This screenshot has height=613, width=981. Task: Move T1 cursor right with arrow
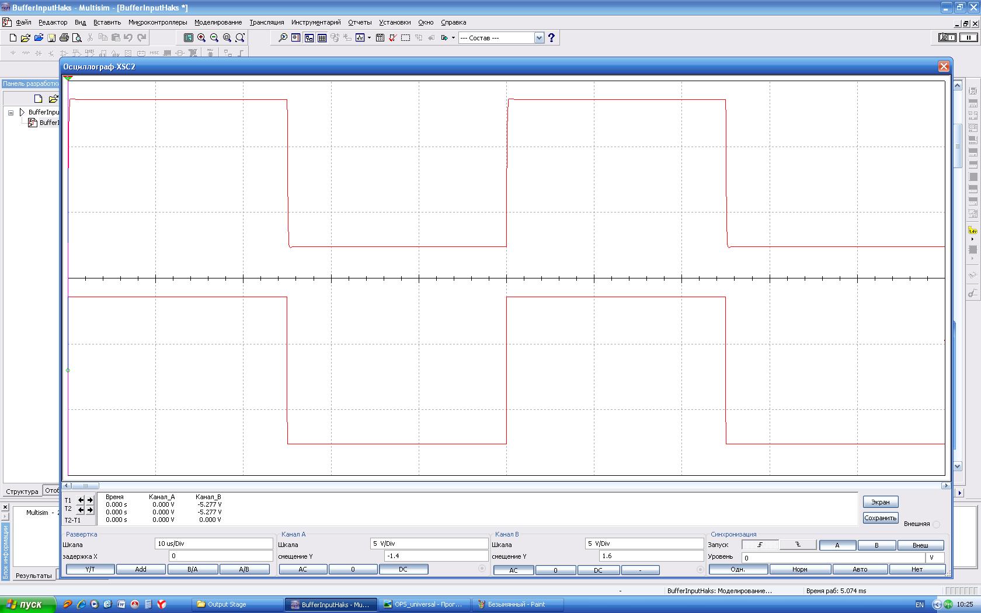point(90,500)
